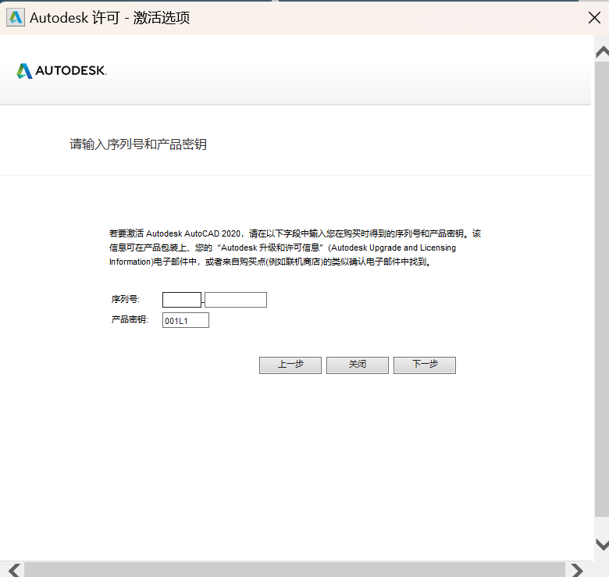609x577 pixels.
Task: Click the vertical scrollbar down arrow
Action: point(602,544)
